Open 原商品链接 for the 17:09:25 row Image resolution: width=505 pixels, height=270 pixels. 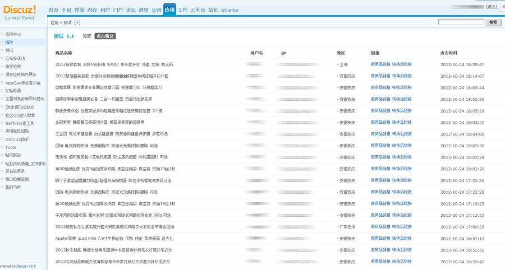pos(380,227)
